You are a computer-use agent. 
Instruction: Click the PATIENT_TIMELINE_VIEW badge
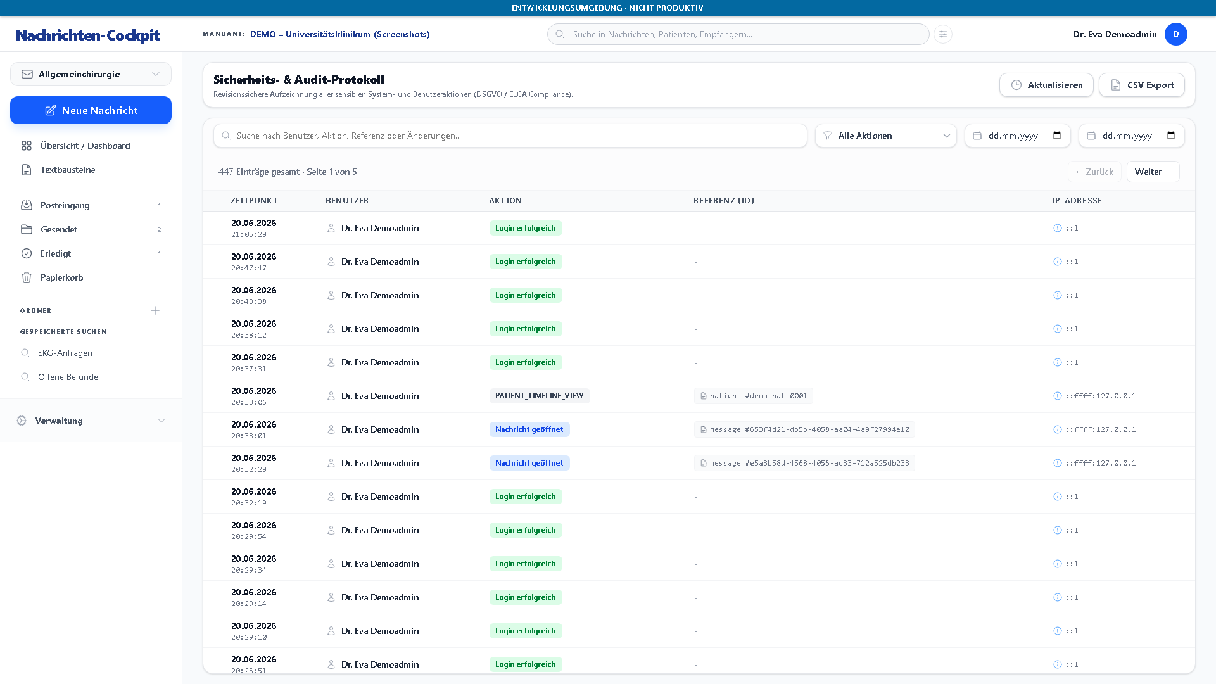[539, 396]
